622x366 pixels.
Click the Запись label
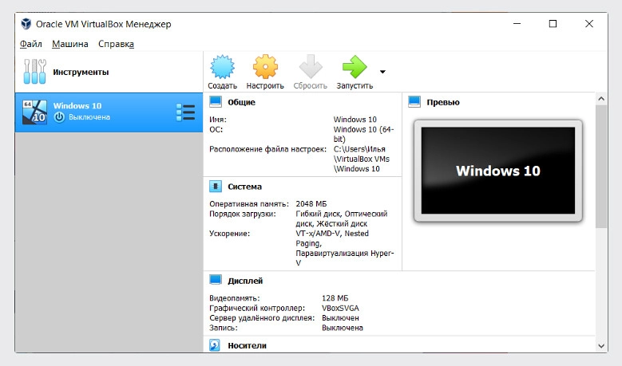coord(223,328)
